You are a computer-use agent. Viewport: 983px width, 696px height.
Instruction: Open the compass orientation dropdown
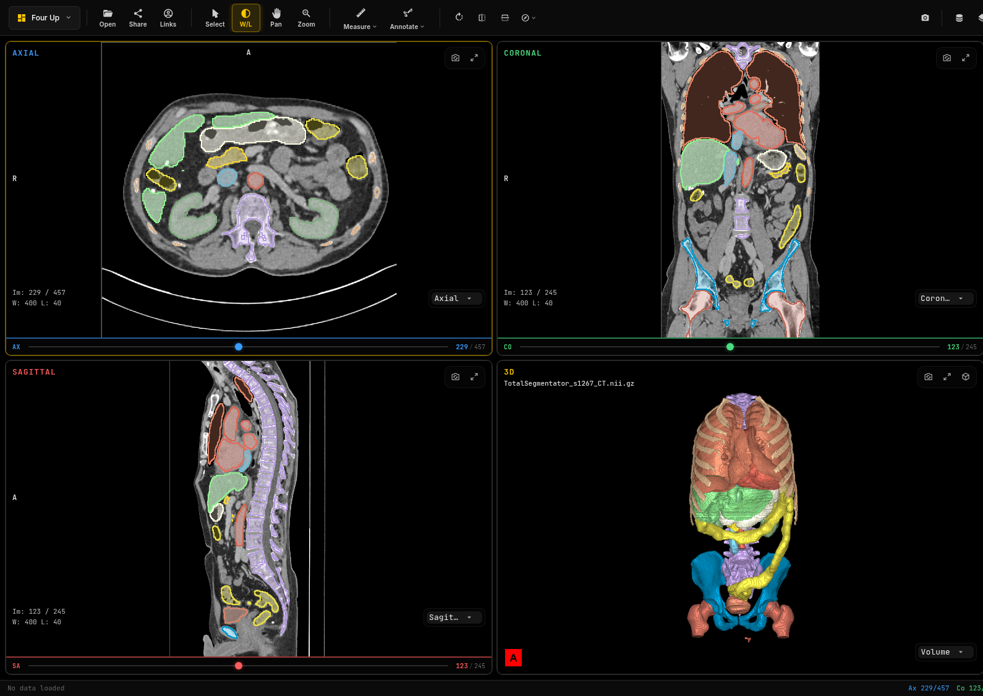point(528,18)
